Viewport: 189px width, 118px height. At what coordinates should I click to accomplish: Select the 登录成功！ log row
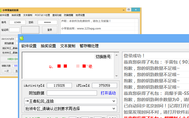click(x=156, y=56)
